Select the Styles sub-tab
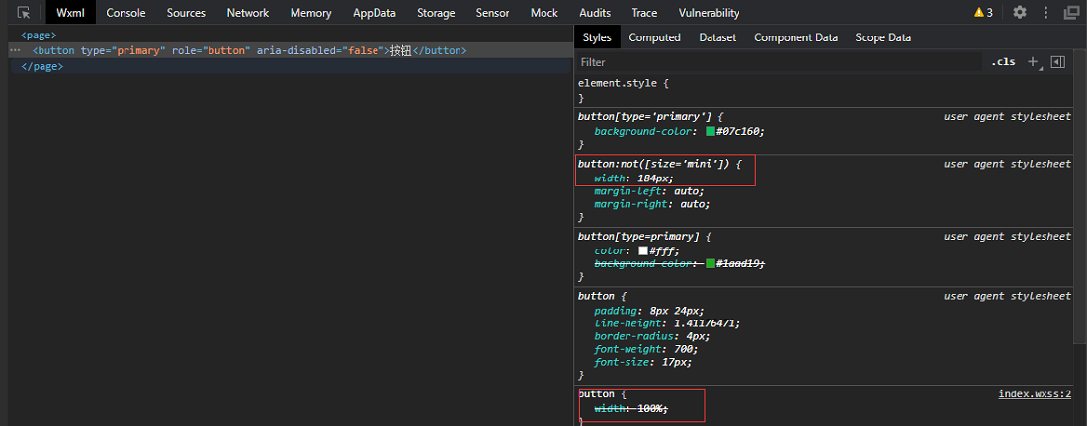Viewport: 1087px width, 426px height. tap(597, 37)
